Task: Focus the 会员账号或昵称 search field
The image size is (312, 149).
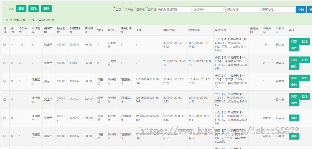Action: click(174, 9)
